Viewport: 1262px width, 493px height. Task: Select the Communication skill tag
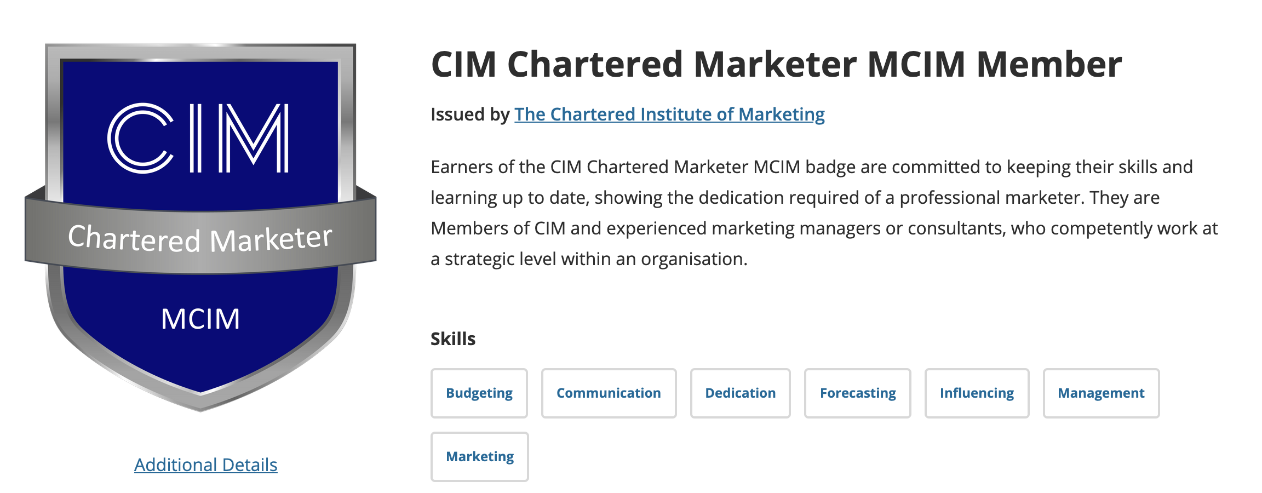pyautogui.click(x=609, y=393)
